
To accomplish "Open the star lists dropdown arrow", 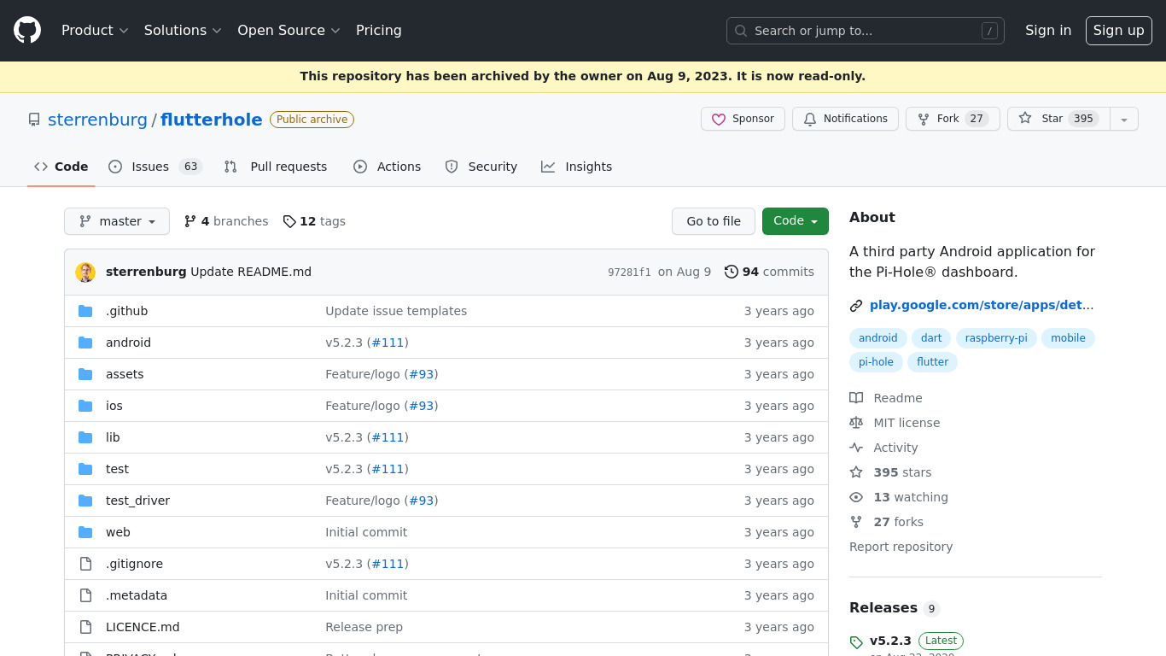I will pyautogui.click(x=1124, y=119).
